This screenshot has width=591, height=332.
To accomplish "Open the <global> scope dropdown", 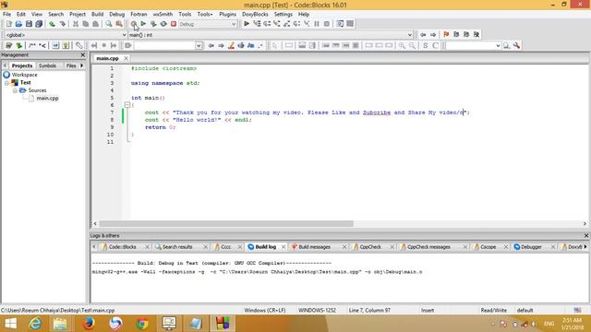I will click(124, 35).
